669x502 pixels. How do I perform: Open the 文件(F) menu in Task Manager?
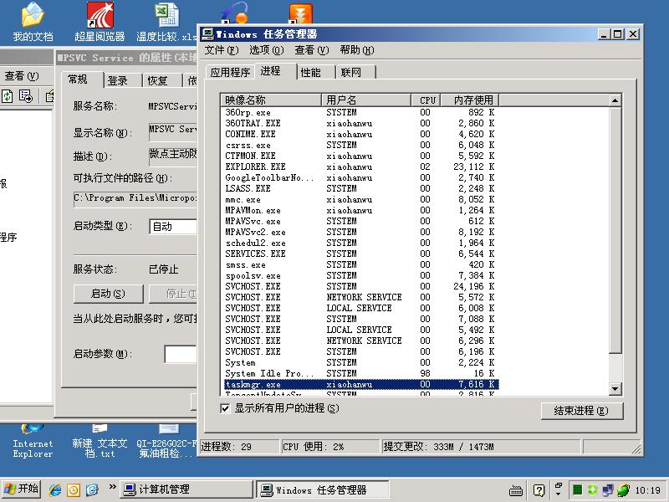coord(222,50)
